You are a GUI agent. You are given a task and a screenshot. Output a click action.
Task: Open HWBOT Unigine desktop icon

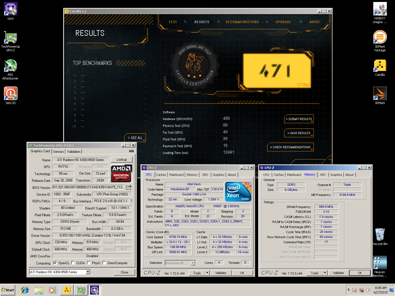click(380, 13)
